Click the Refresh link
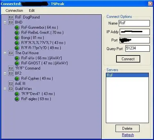 click(128, 135)
